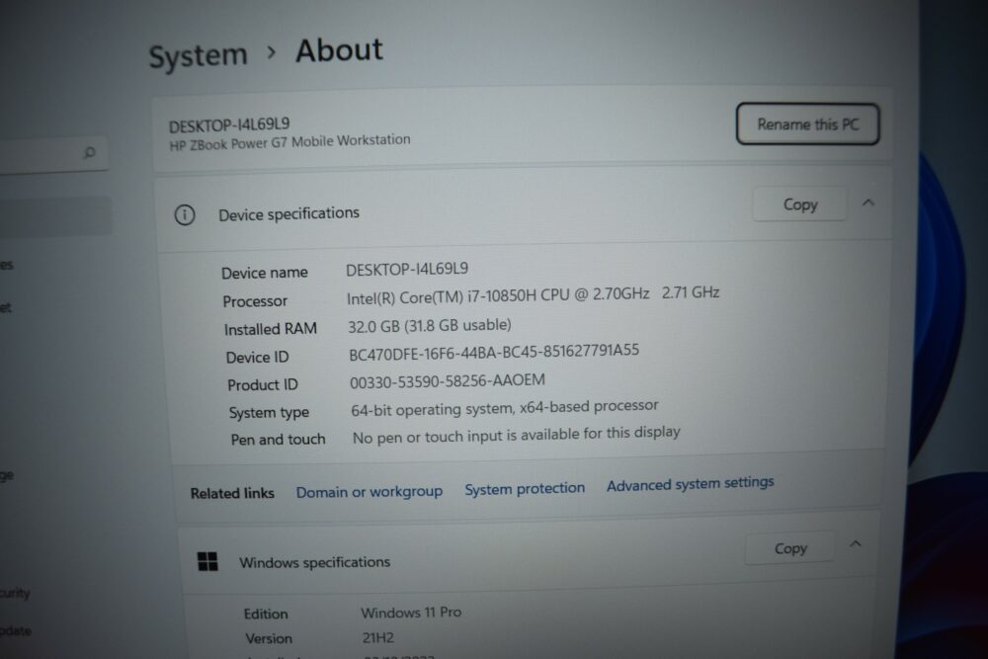Click the Device name value DESKTOP-I4L69L9
This screenshot has width=988, height=659.
[407, 269]
